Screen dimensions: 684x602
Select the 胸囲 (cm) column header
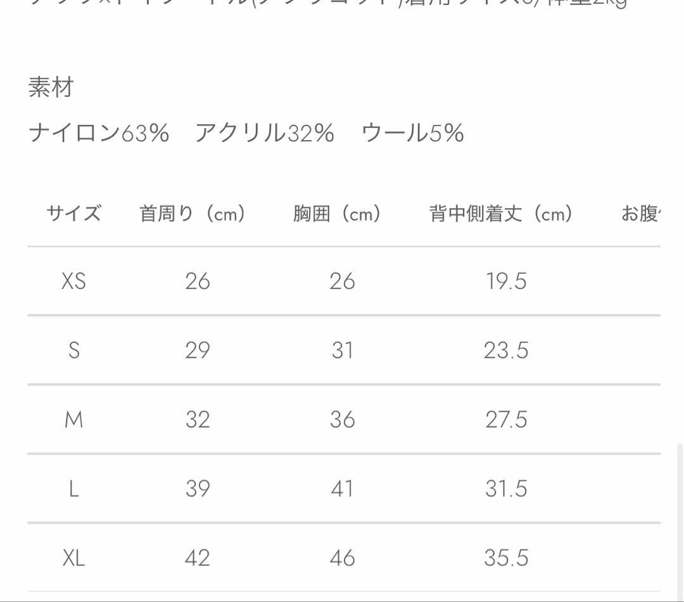337,214
